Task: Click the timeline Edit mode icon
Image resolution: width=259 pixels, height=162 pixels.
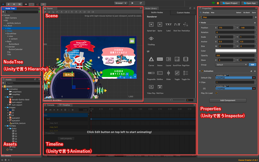Action: point(46,110)
